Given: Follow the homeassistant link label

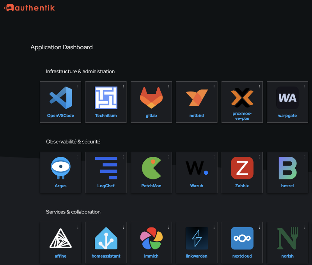Looking at the screenshot, I should [x=106, y=256].
